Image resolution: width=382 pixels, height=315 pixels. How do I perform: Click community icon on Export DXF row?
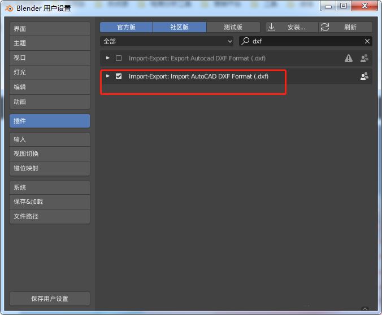[364, 58]
